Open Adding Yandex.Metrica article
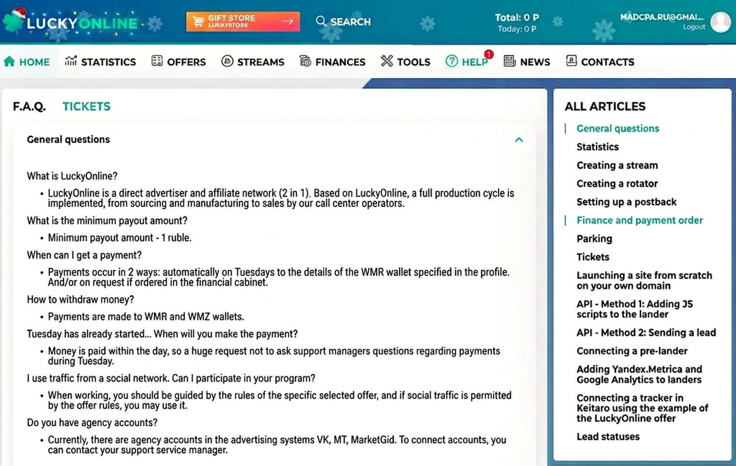The width and height of the screenshot is (736, 466). [x=639, y=374]
